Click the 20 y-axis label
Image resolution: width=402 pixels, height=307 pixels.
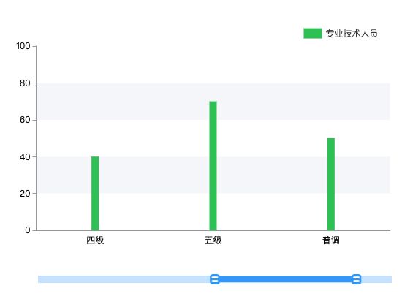(25, 194)
